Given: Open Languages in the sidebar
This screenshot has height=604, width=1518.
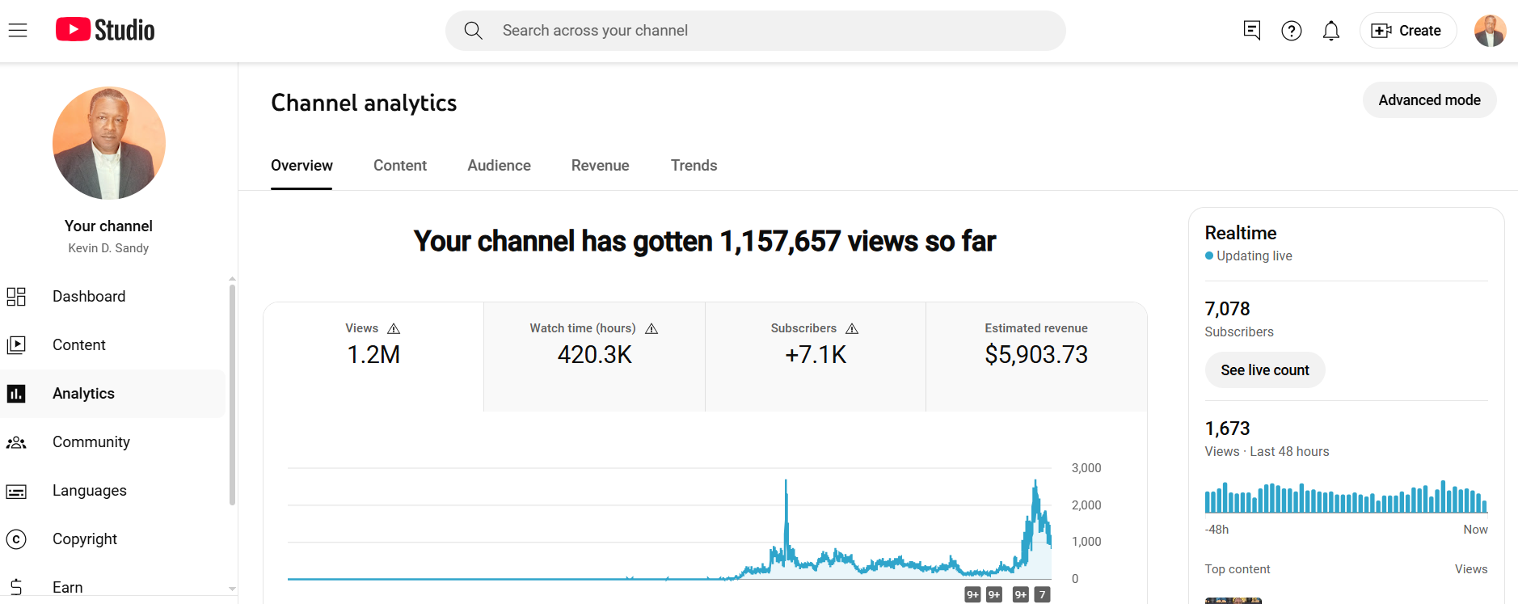Looking at the screenshot, I should point(113,491).
